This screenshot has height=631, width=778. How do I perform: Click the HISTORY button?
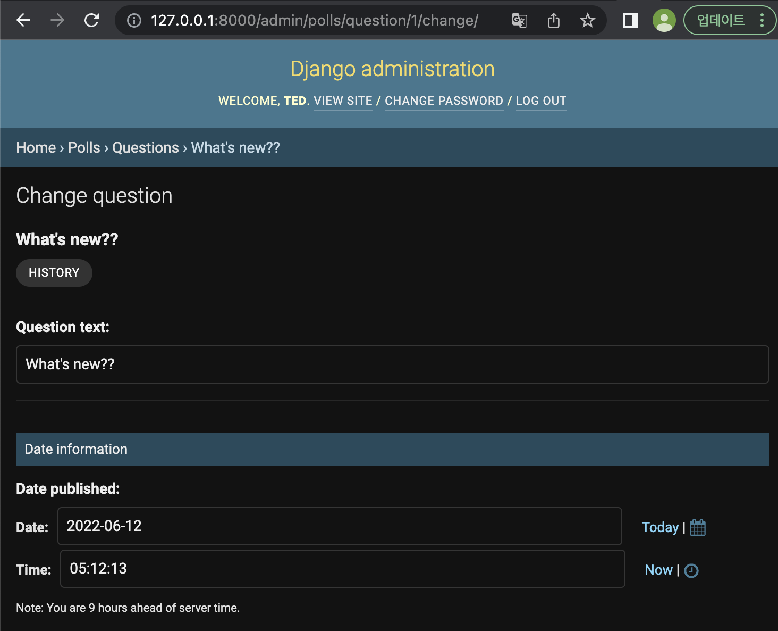pos(54,273)
